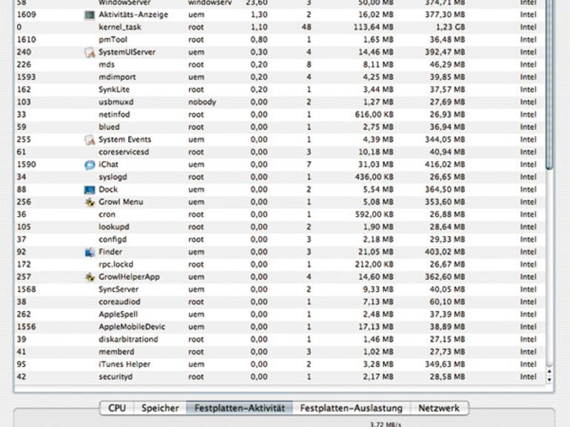Viewport: 570px width, 427px height.
Task: Click the process list scrollbar thumb
Action: tap(549, 83)
